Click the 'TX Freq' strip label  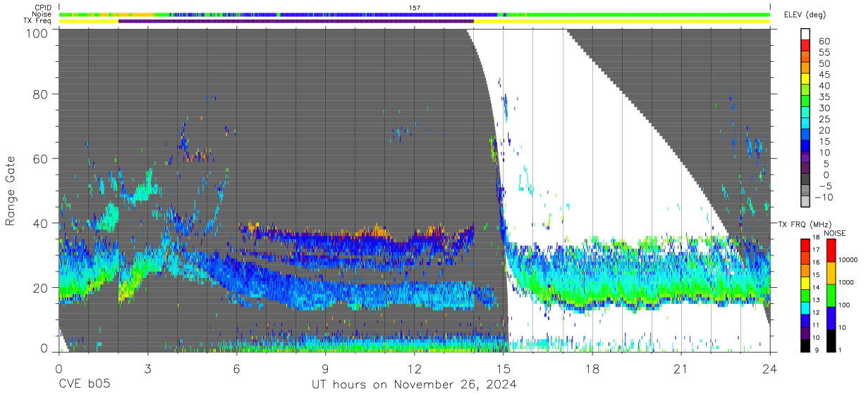tap(38, 21)
